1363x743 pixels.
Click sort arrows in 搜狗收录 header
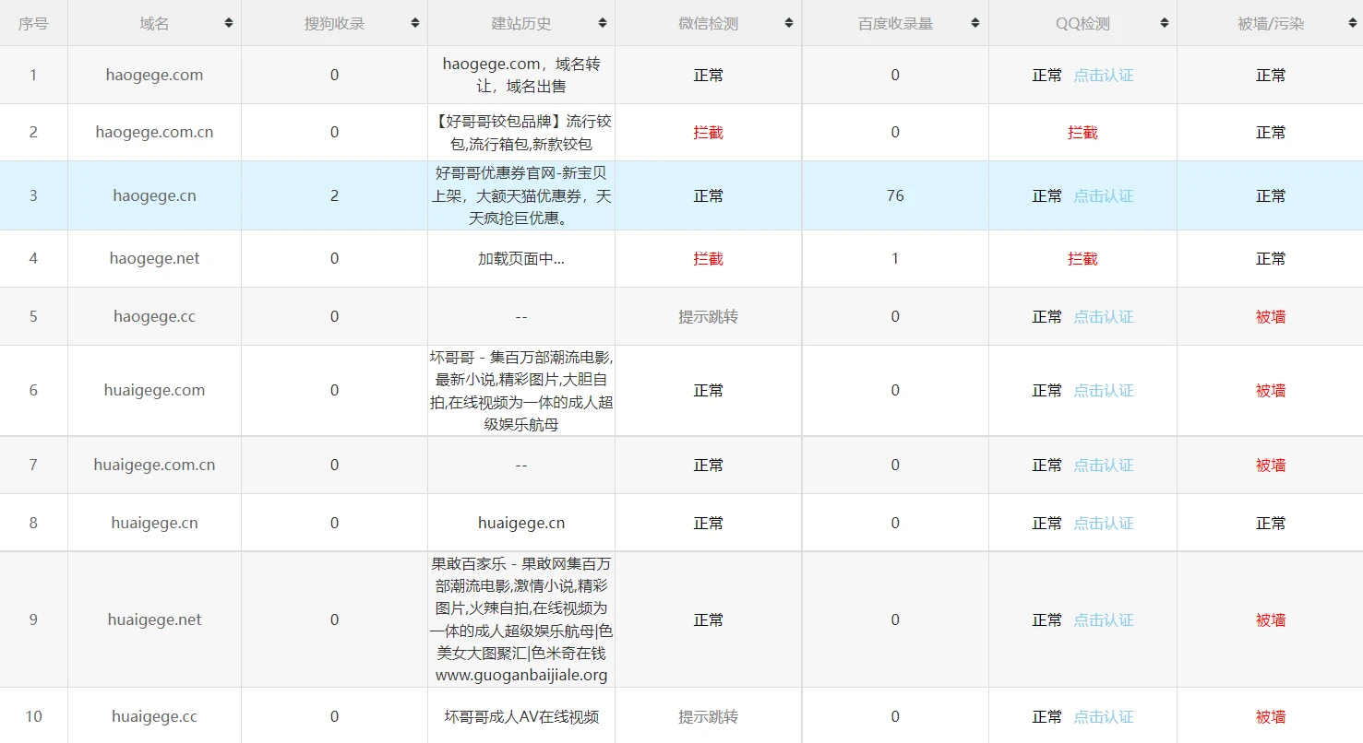click(415, 23)
